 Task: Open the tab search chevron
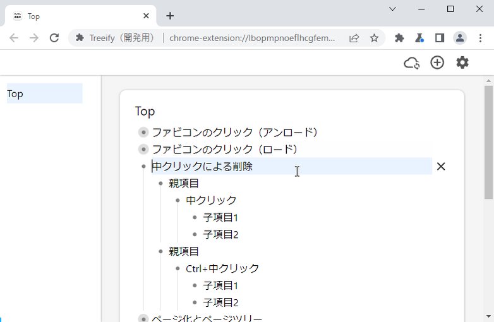pos(392,9)
